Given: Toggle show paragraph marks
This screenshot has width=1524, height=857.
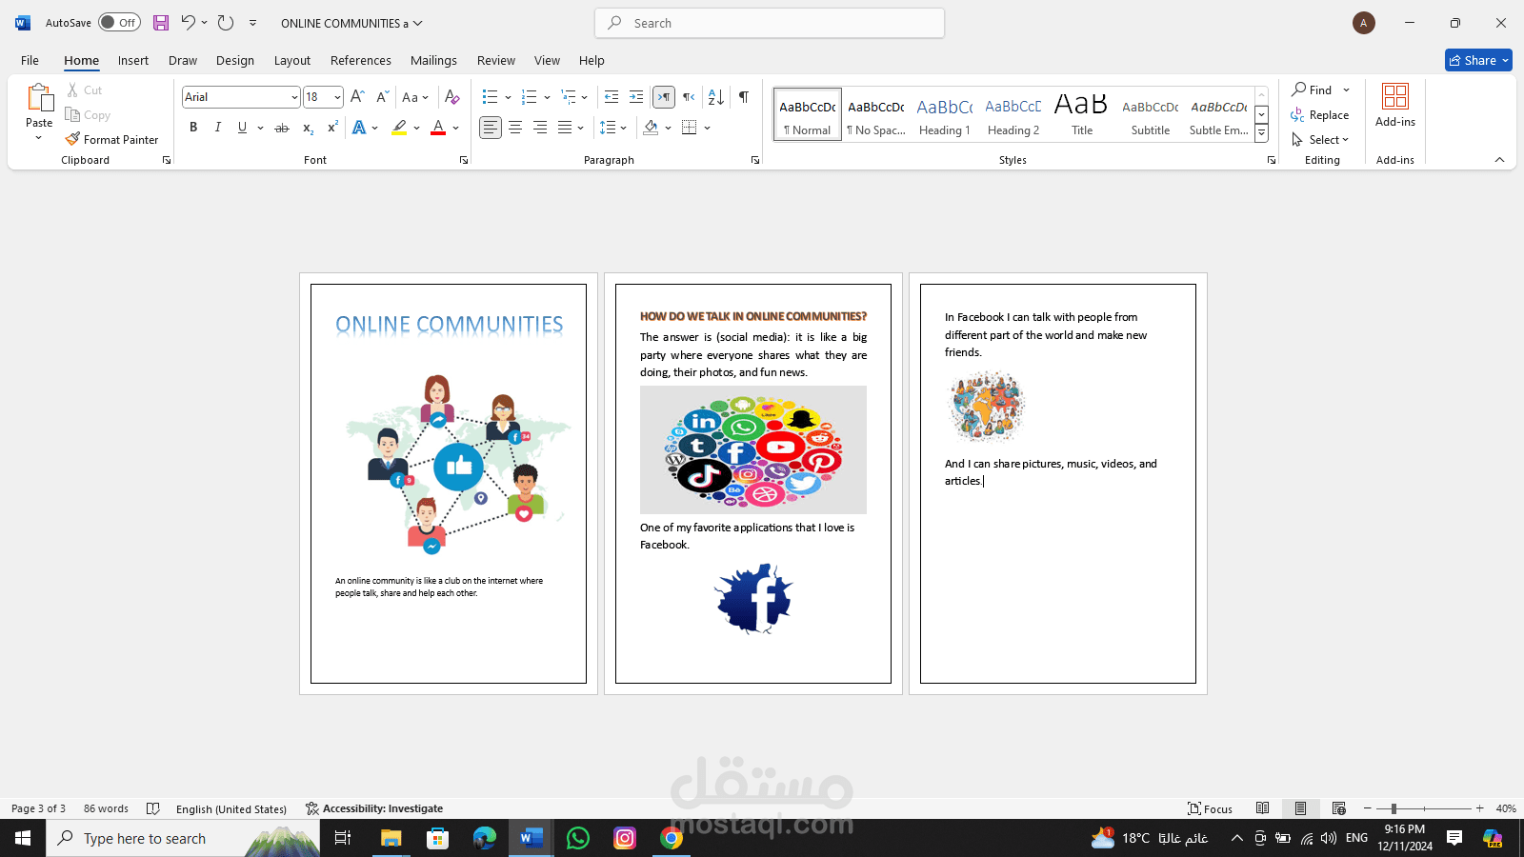Looking at the screenshot, I should tap(744, 97).
